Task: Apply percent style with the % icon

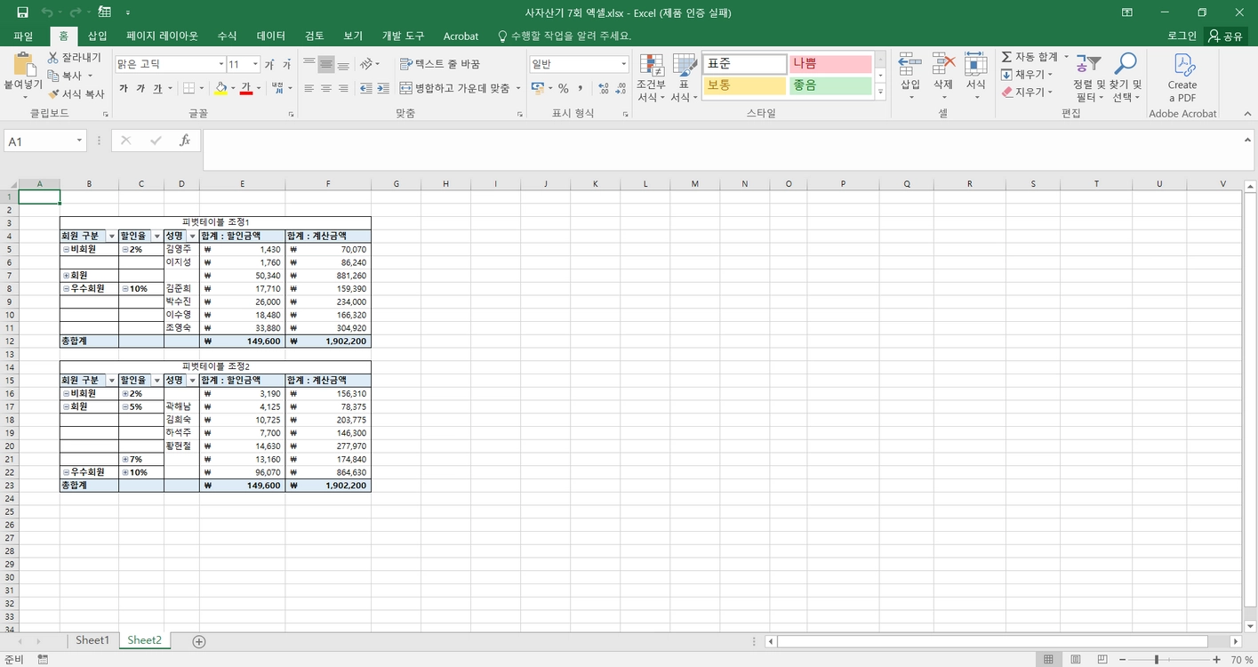Action: coord(563,88)
